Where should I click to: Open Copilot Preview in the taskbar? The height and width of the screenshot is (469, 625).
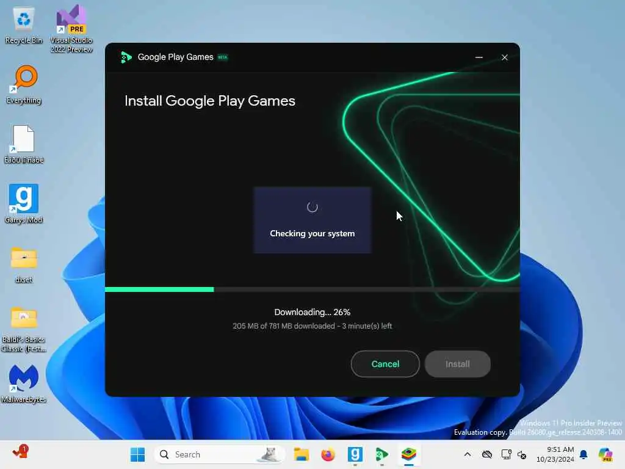point(605,454)
